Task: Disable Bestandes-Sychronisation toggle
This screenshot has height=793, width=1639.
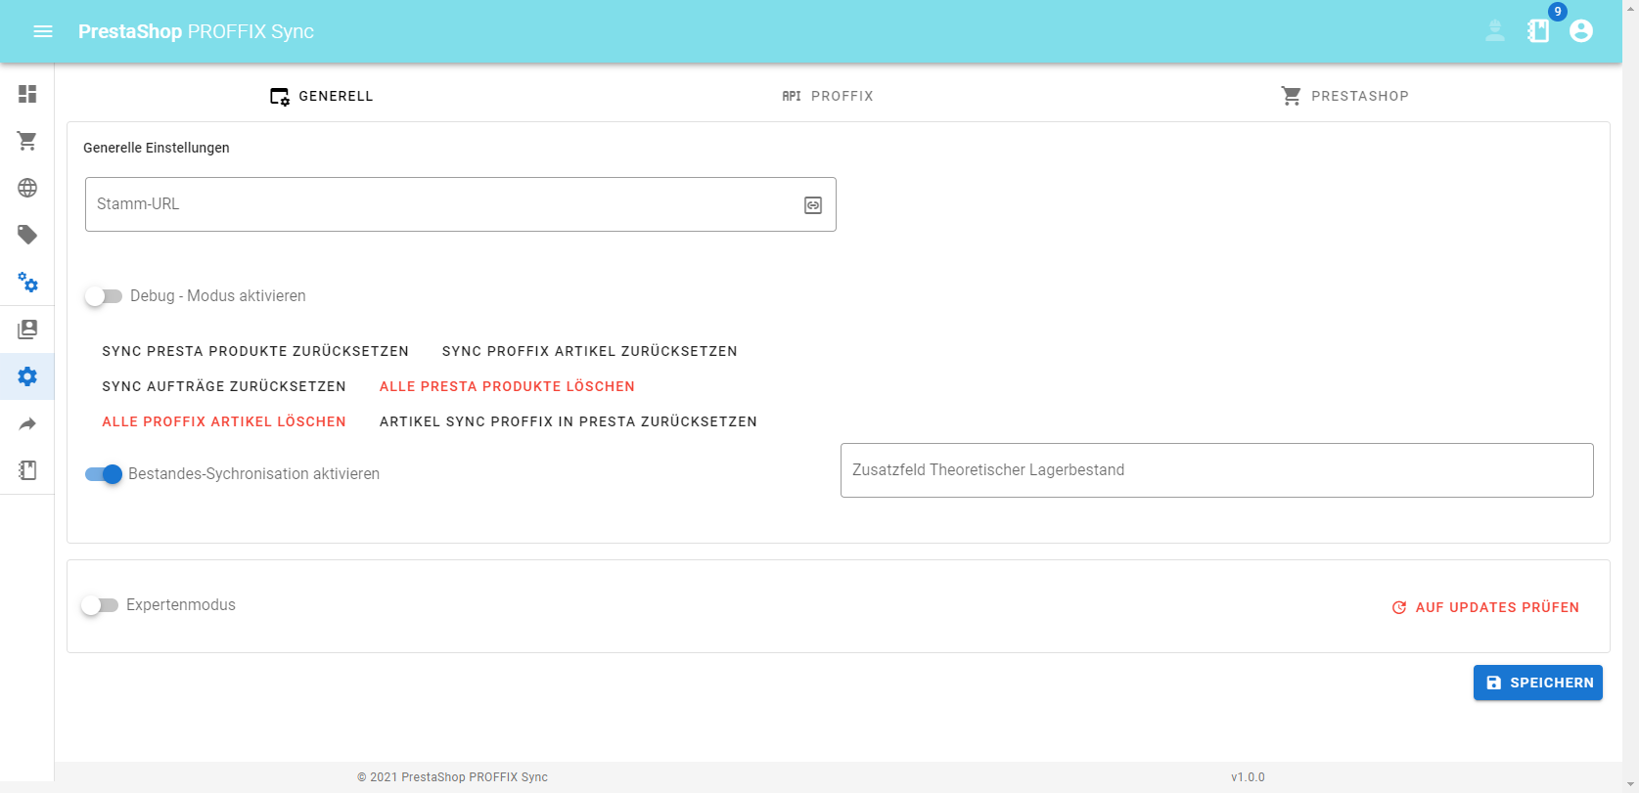Action: 104,474
